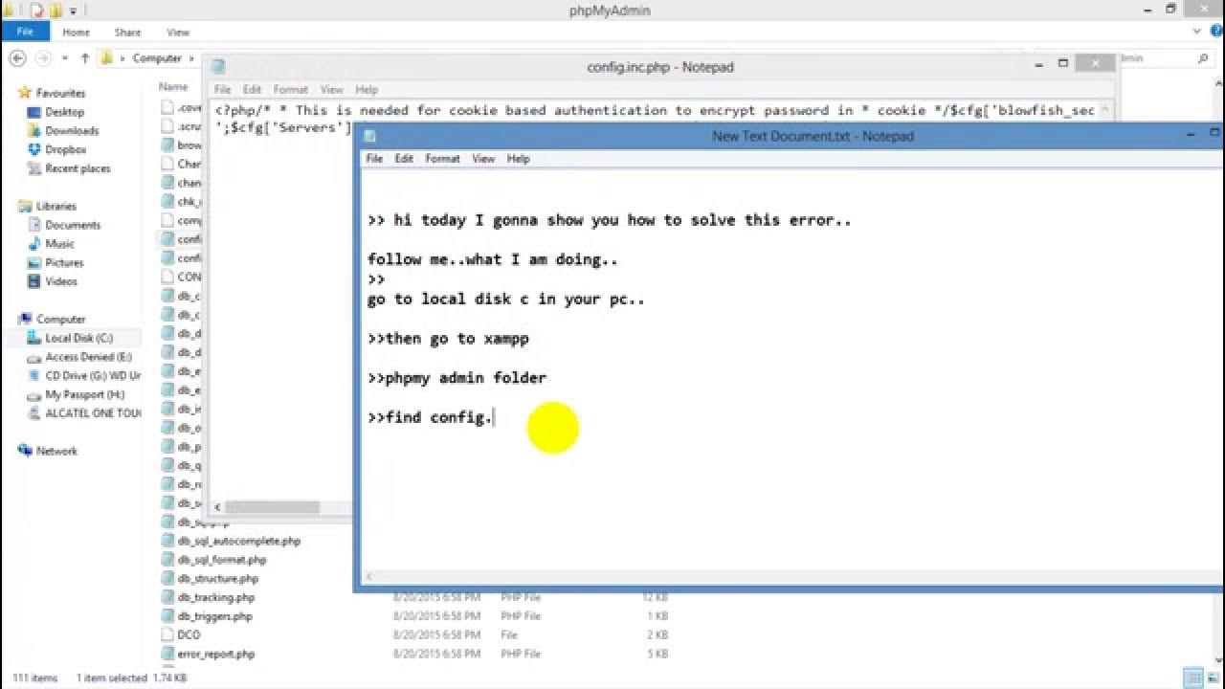The height and width of the screenshot is (689, 1225).
Task: Open Music library
Action: [59, 244]
